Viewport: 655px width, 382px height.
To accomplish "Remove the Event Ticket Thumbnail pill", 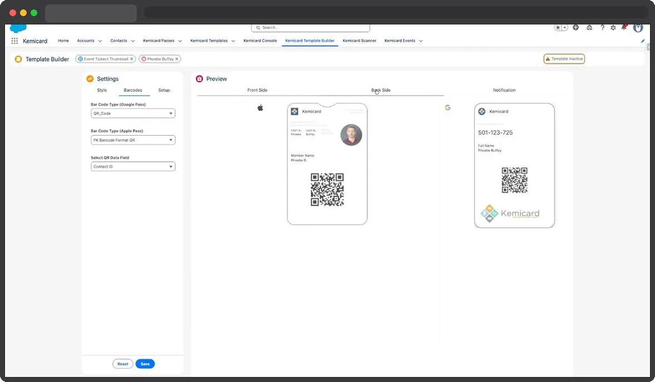I will pyautogui.click(x=132, y=59).
